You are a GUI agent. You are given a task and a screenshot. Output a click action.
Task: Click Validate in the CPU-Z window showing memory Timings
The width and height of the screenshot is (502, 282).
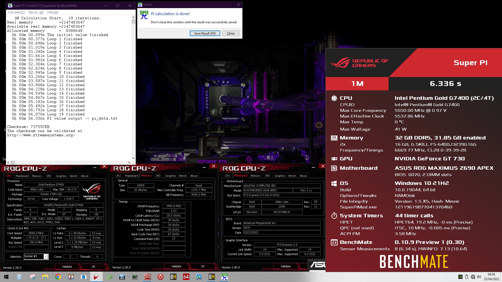pyautogui.click(x=176, y=266)
